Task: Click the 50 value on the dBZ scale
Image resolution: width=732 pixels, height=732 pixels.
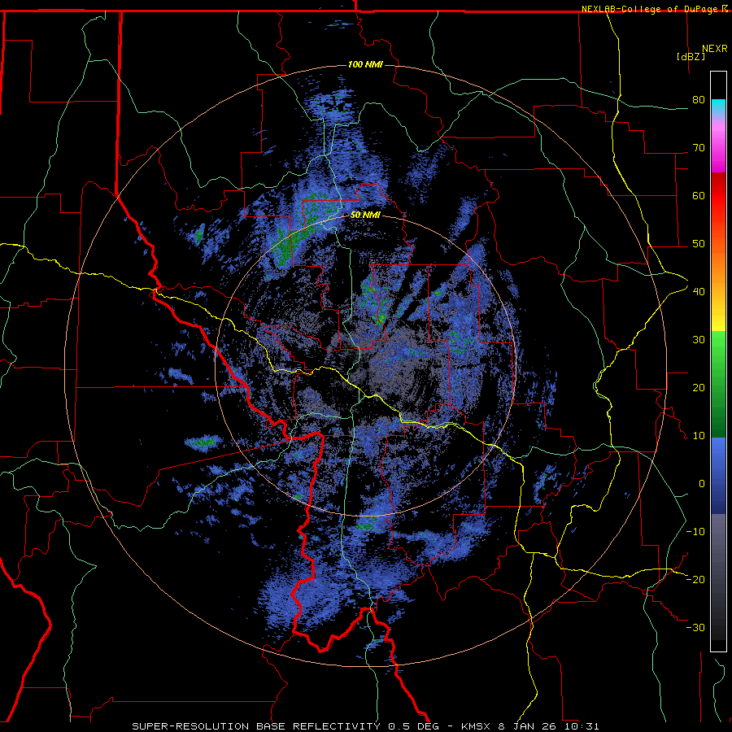Action: [699, 244]
